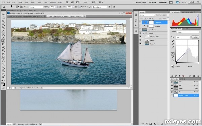Screen dimensions: 202x126
Task: Select the Type tool
Action: pyautogui.click(x=3, y=64)
